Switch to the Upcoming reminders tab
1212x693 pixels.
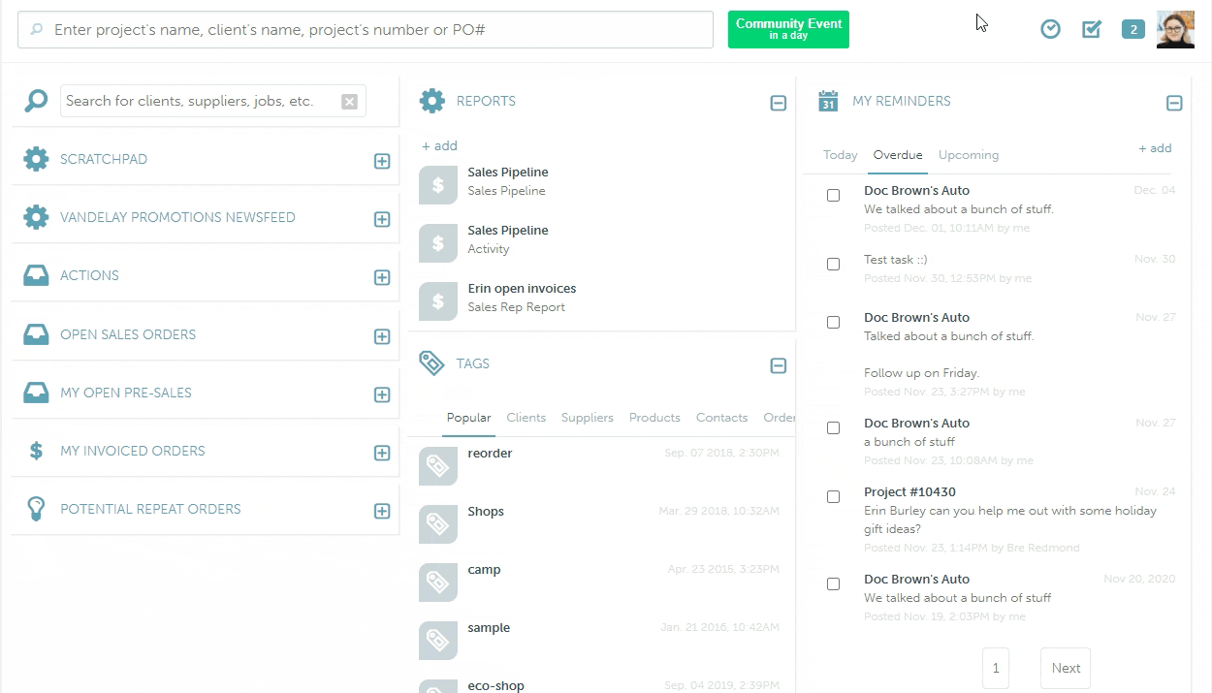point(968,154)
